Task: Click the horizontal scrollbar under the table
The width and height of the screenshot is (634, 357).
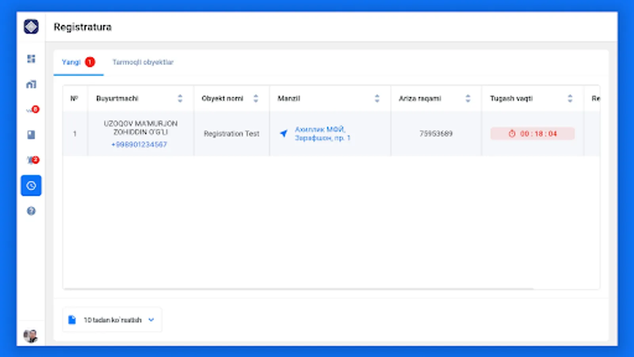Action: coord(298,289)
